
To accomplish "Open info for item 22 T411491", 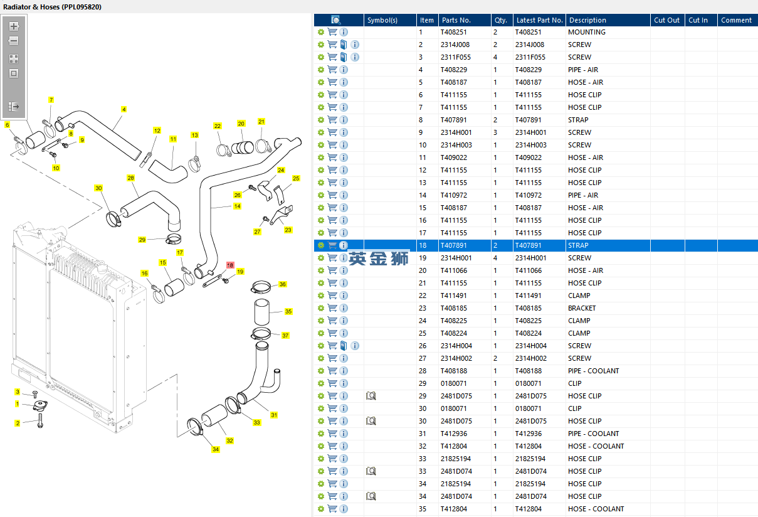I will [x=344, y=296].
